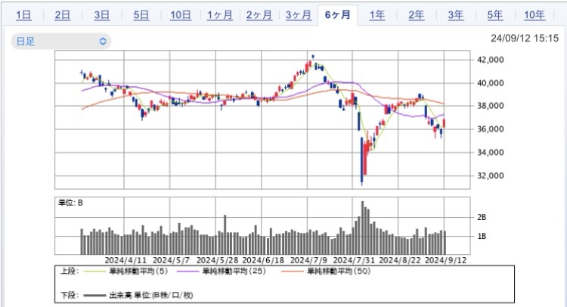
Task: Click the 単位: B volume unit label
Action: coord(70,203)
